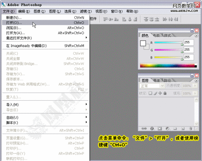Click the link layers icon in Layers panel

coord(144,128)
